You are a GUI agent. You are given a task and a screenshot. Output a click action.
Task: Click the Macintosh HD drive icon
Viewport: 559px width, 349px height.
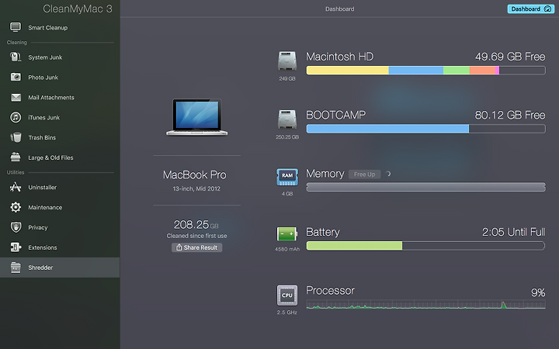(287, 61)
